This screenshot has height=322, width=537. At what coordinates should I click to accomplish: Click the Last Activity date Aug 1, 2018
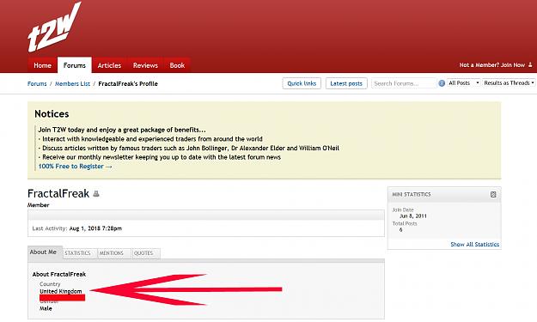click(x=95, y=228)
